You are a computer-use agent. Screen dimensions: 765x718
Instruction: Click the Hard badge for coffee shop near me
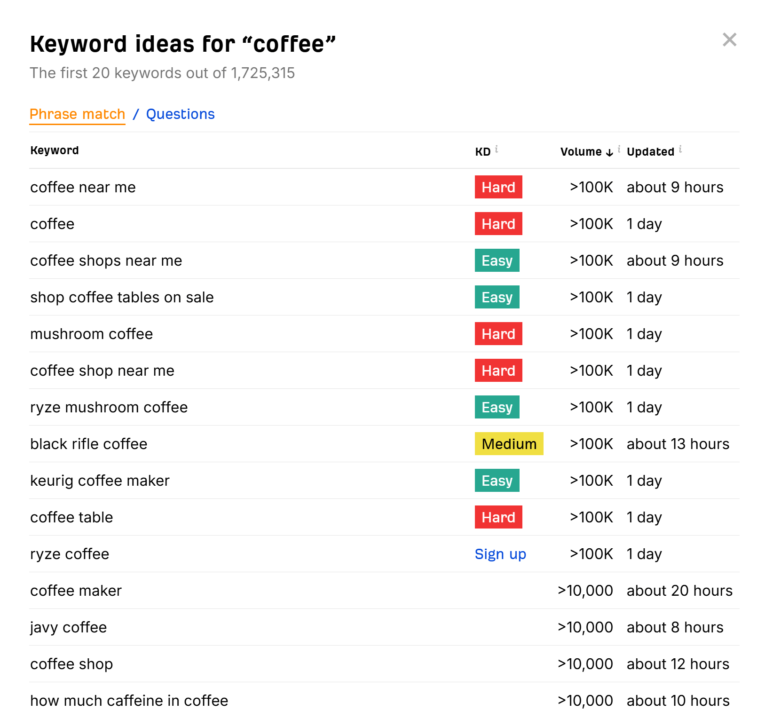point(498,370)
